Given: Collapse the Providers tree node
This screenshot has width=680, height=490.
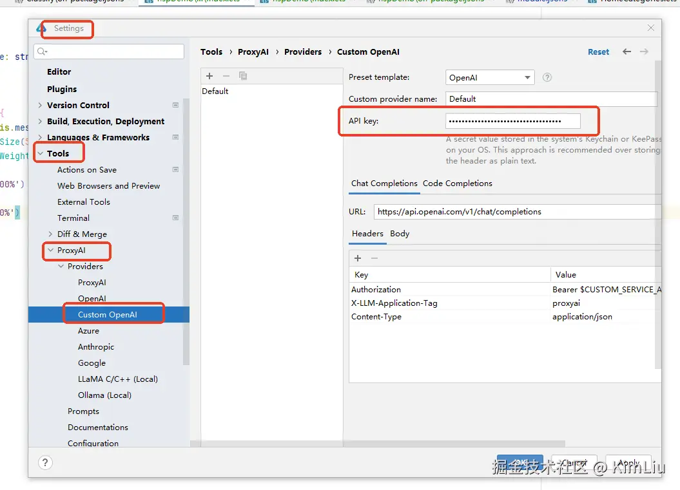Looking at the screenshot, I should point(61,266).
